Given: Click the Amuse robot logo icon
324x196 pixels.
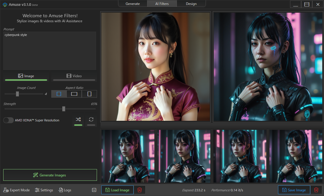Looking at the screenshot, I should click(x=5, y=5).
